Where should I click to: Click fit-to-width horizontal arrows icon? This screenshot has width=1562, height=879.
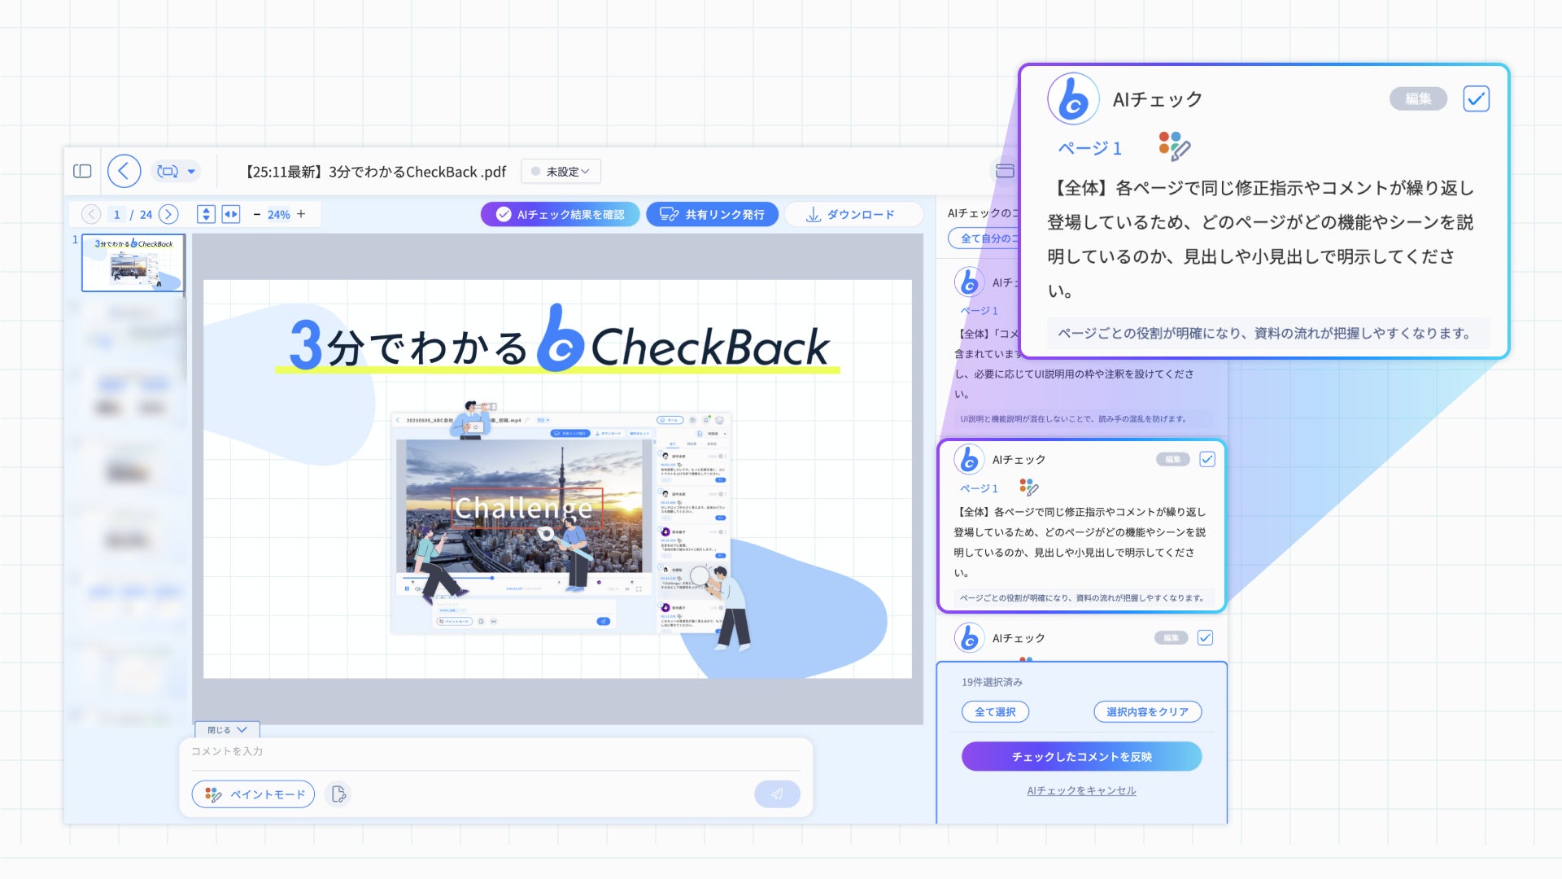[x=231, y=214]
